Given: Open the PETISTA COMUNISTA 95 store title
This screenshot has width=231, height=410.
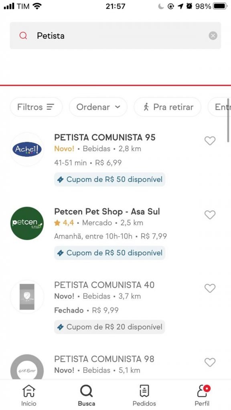Looking at the screenshot, I should pyautogui.click(x=105, y=137).
